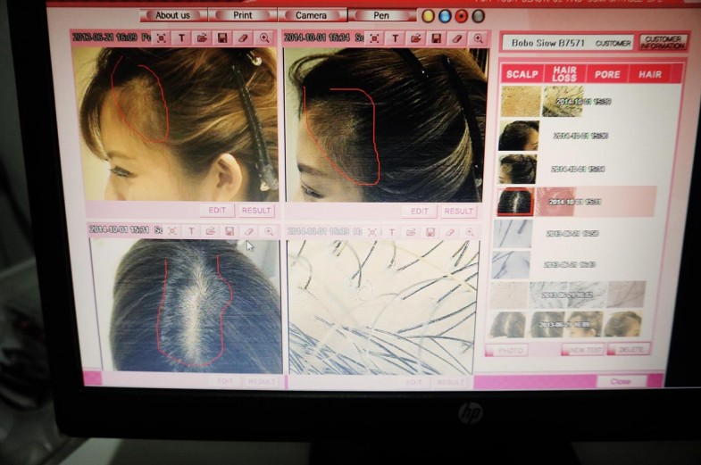Pick the eraser in the 2013-06-21 16:09 panel
Screen dimensions: 701x465
point(243,38)
